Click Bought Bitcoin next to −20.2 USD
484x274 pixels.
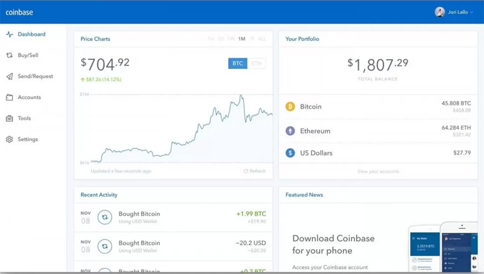[x=139, y=243]
